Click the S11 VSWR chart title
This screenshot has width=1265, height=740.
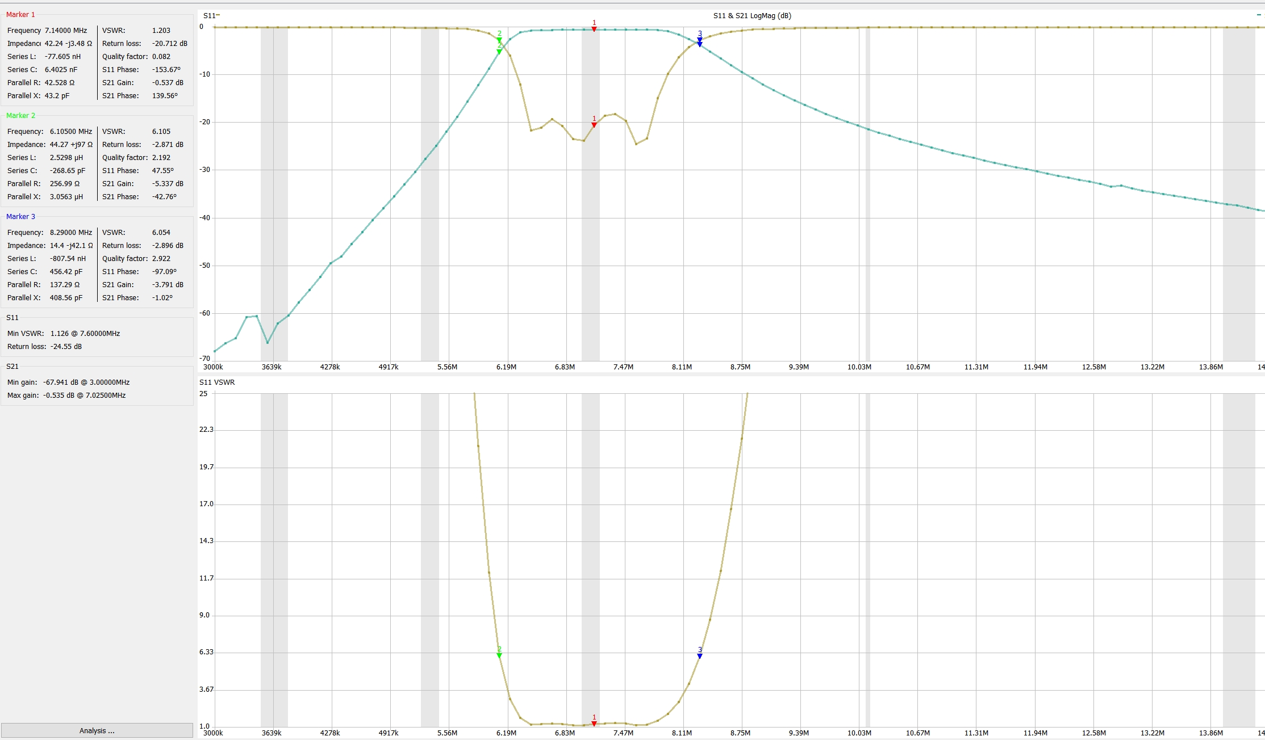[x=217, y=382]
